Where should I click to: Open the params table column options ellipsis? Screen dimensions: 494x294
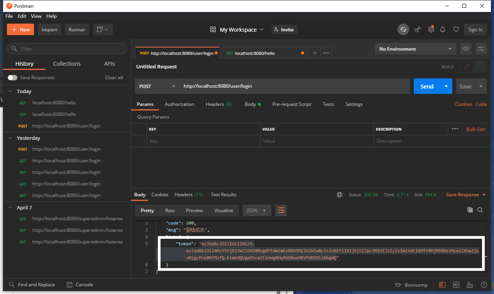[455, 129]
